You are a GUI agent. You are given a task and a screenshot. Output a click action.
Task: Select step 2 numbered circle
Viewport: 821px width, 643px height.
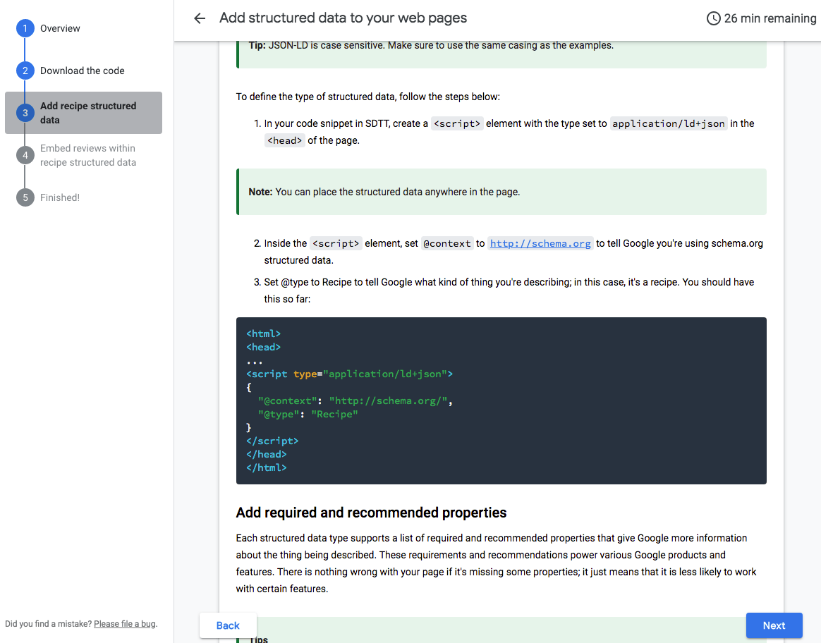(25, 71)
